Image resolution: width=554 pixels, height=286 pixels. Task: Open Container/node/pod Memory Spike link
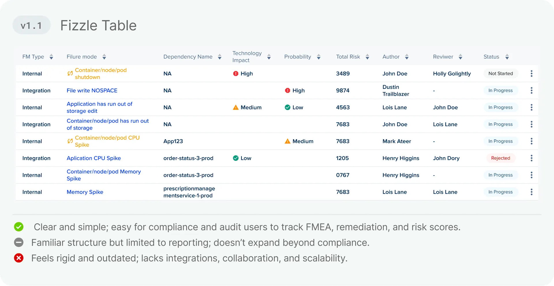click(x=104, y=175)
